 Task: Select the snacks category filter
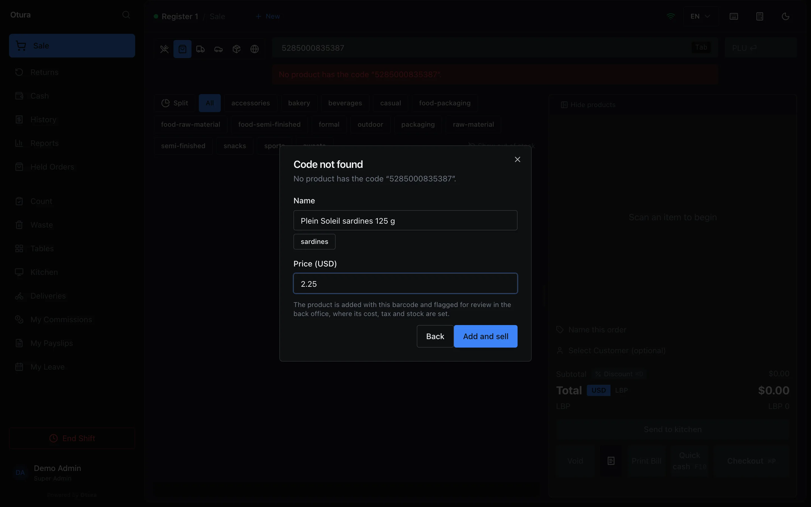pos(235,146)
